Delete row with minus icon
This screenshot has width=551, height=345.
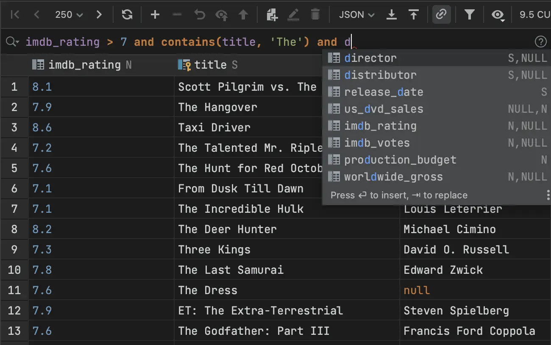(177, 15)
